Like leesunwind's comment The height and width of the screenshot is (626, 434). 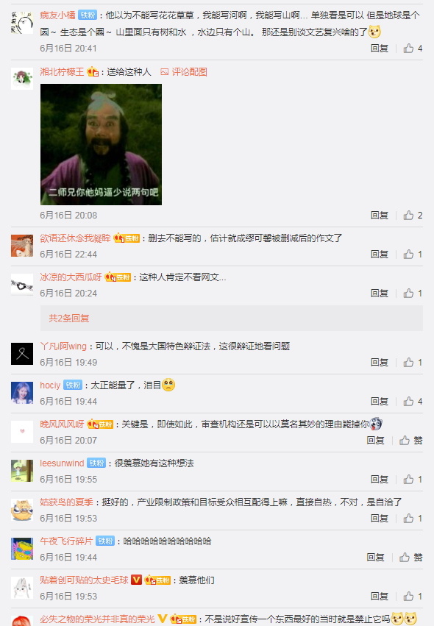point(413,479)
